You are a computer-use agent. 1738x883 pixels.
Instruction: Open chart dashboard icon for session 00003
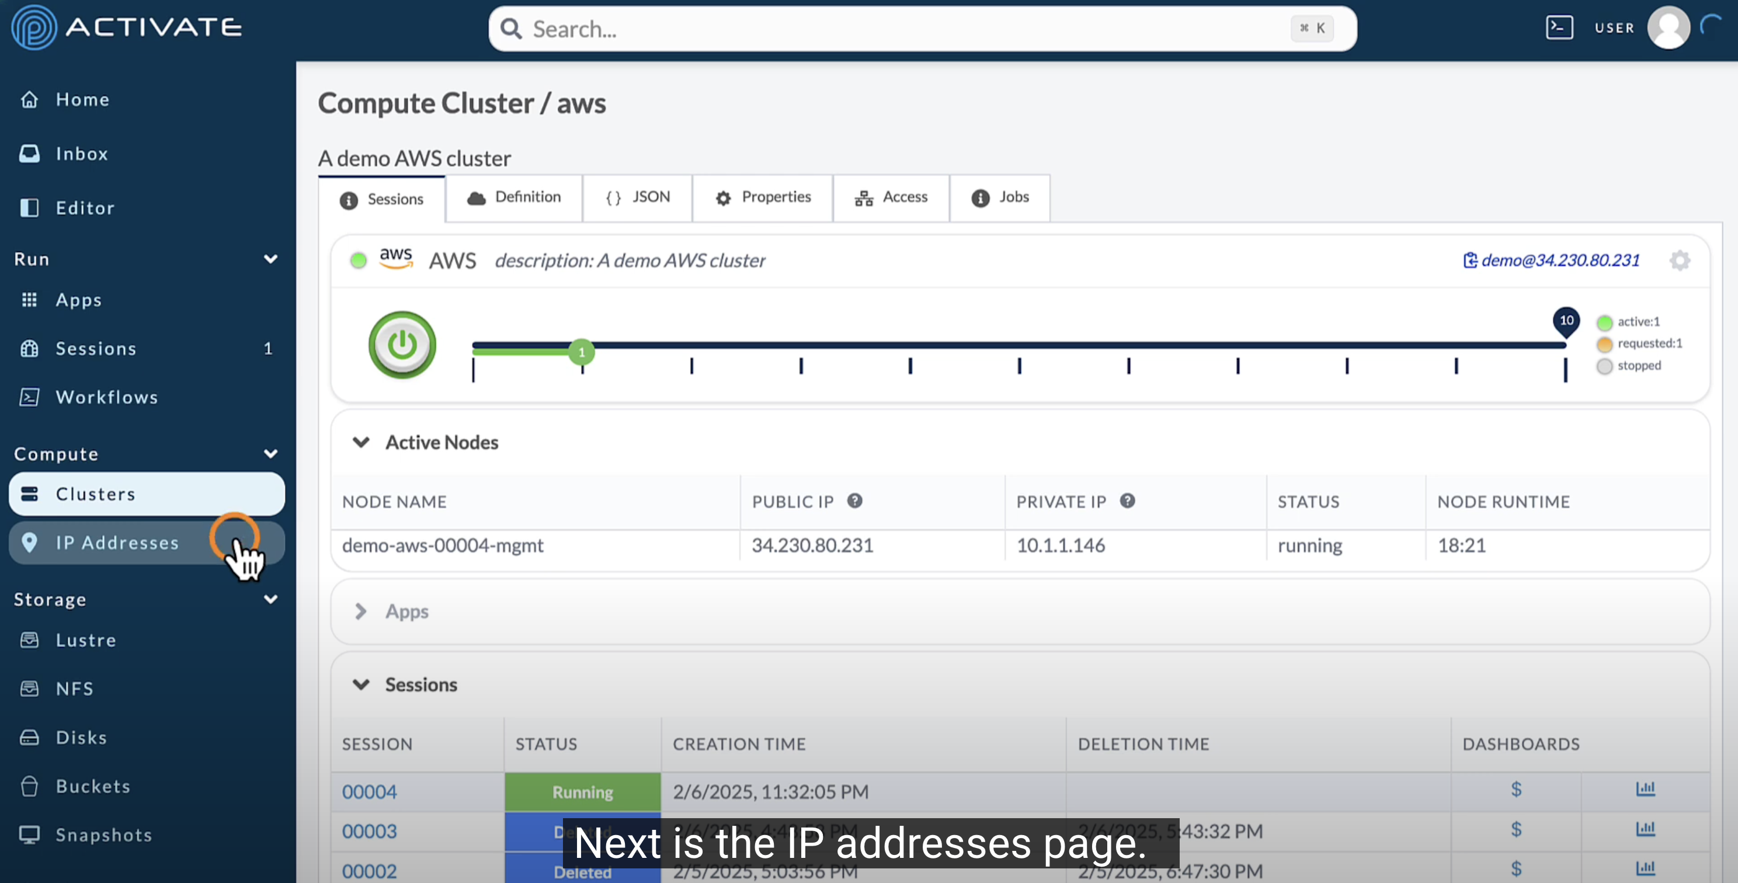click(x=1646, y=828)
